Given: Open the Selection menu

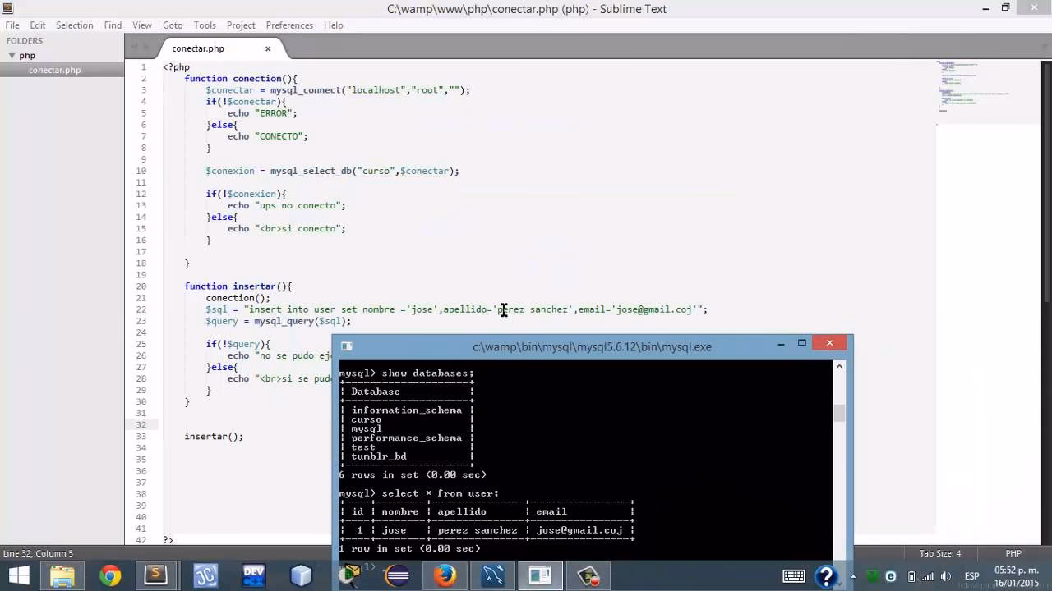Looking at the screenshot, I should click(75, 25).
